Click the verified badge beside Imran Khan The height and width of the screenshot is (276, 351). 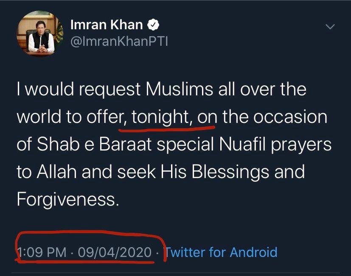153,25
